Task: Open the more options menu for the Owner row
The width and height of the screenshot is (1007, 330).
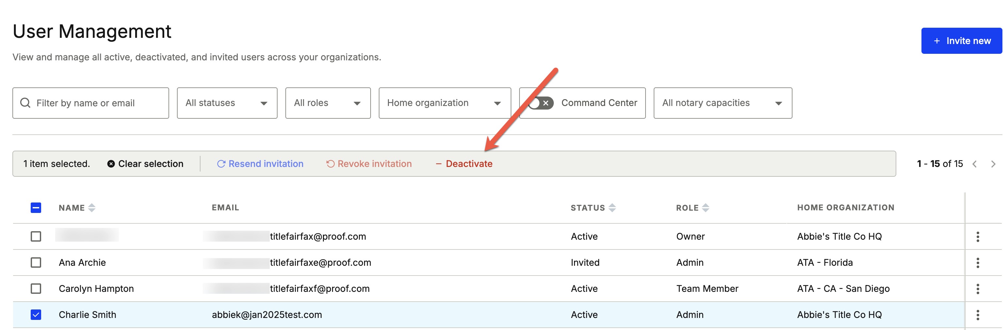Action: tap(978, 237)
